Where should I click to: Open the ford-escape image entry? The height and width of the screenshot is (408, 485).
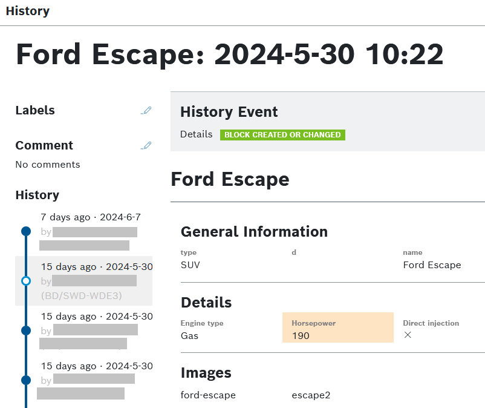[x=208, y=395]
